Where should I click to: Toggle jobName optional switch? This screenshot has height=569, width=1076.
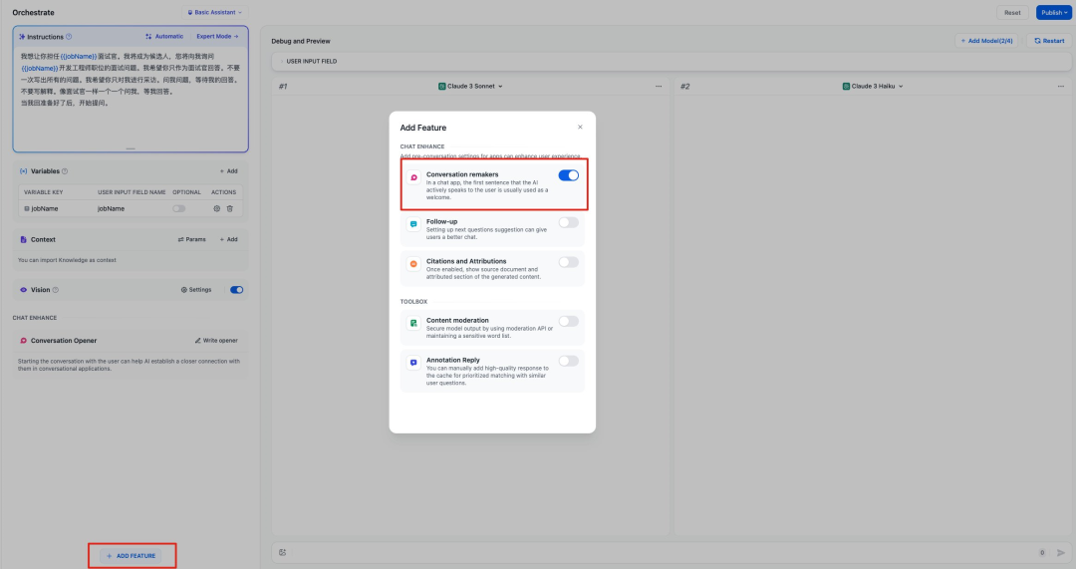click(x=179, y=208)
